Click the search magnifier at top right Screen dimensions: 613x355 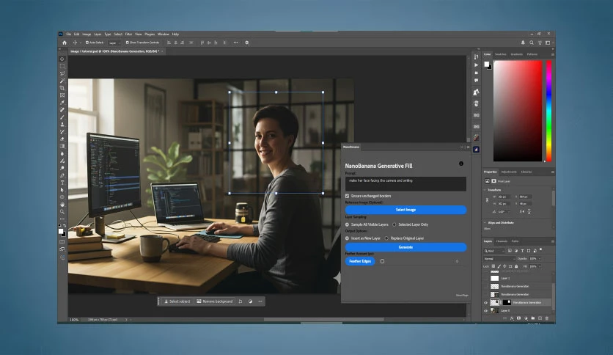point(532,43)
